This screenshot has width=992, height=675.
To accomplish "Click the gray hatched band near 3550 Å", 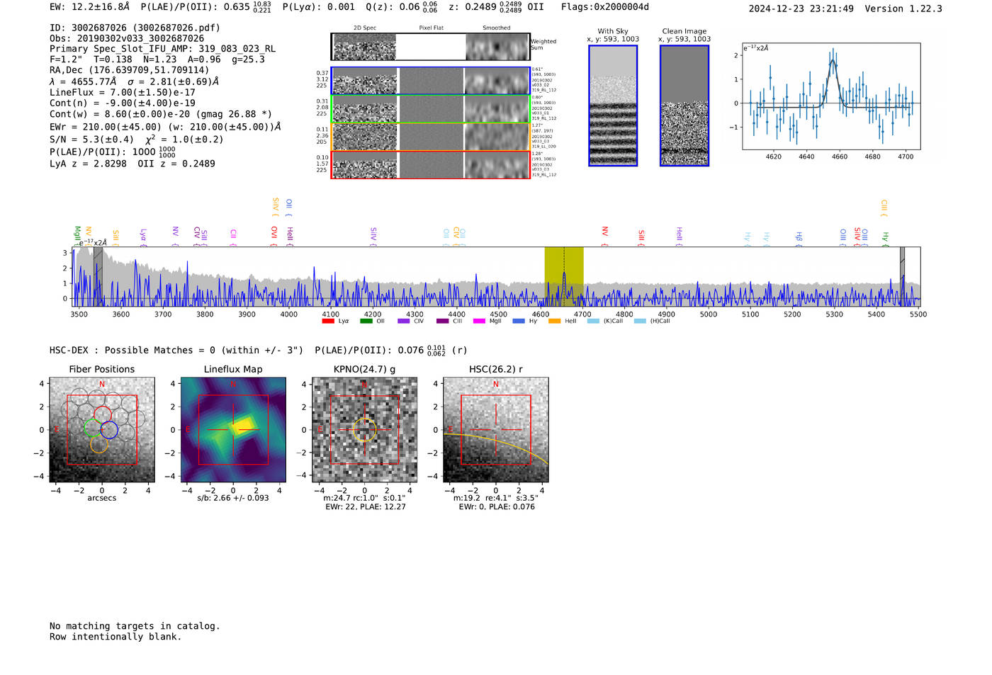I will tap(98, 276).
